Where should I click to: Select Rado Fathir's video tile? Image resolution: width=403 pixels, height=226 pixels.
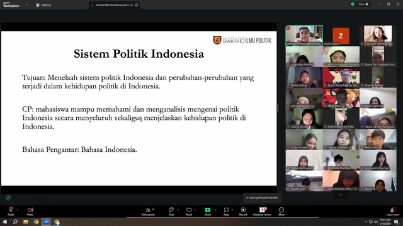(378, 139)
